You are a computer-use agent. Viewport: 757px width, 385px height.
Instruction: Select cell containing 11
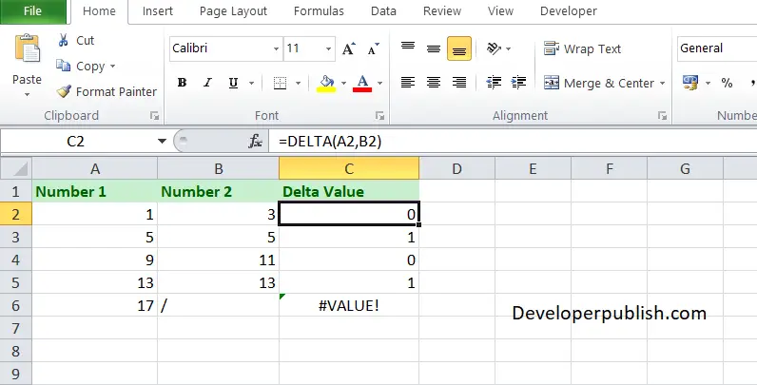218,260
